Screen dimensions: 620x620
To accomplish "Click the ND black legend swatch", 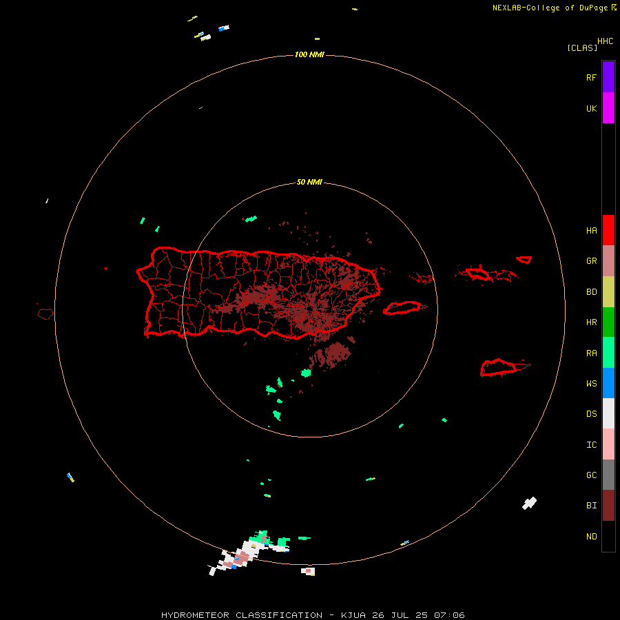I will click(x=608, y=536).
